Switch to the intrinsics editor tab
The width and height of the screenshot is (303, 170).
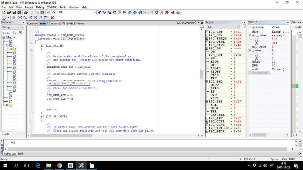(x=80, y=24)
